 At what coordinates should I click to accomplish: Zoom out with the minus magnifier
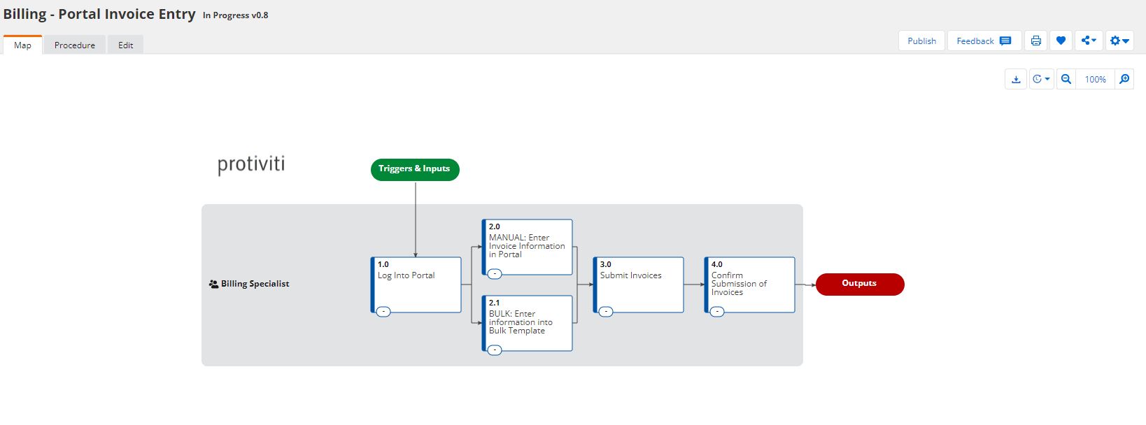point(1066,80)
